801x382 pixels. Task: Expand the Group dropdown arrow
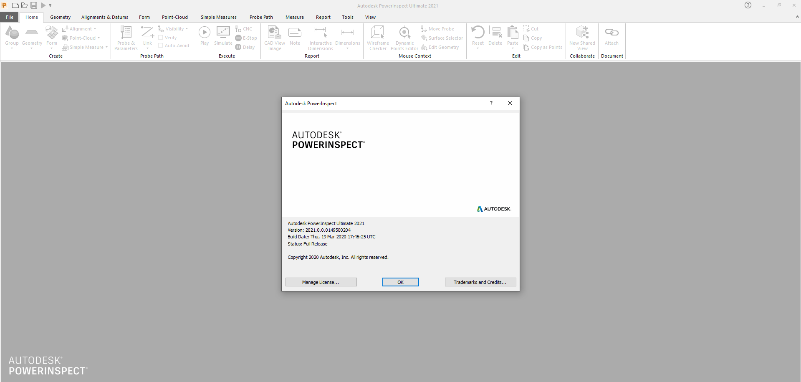12,48
